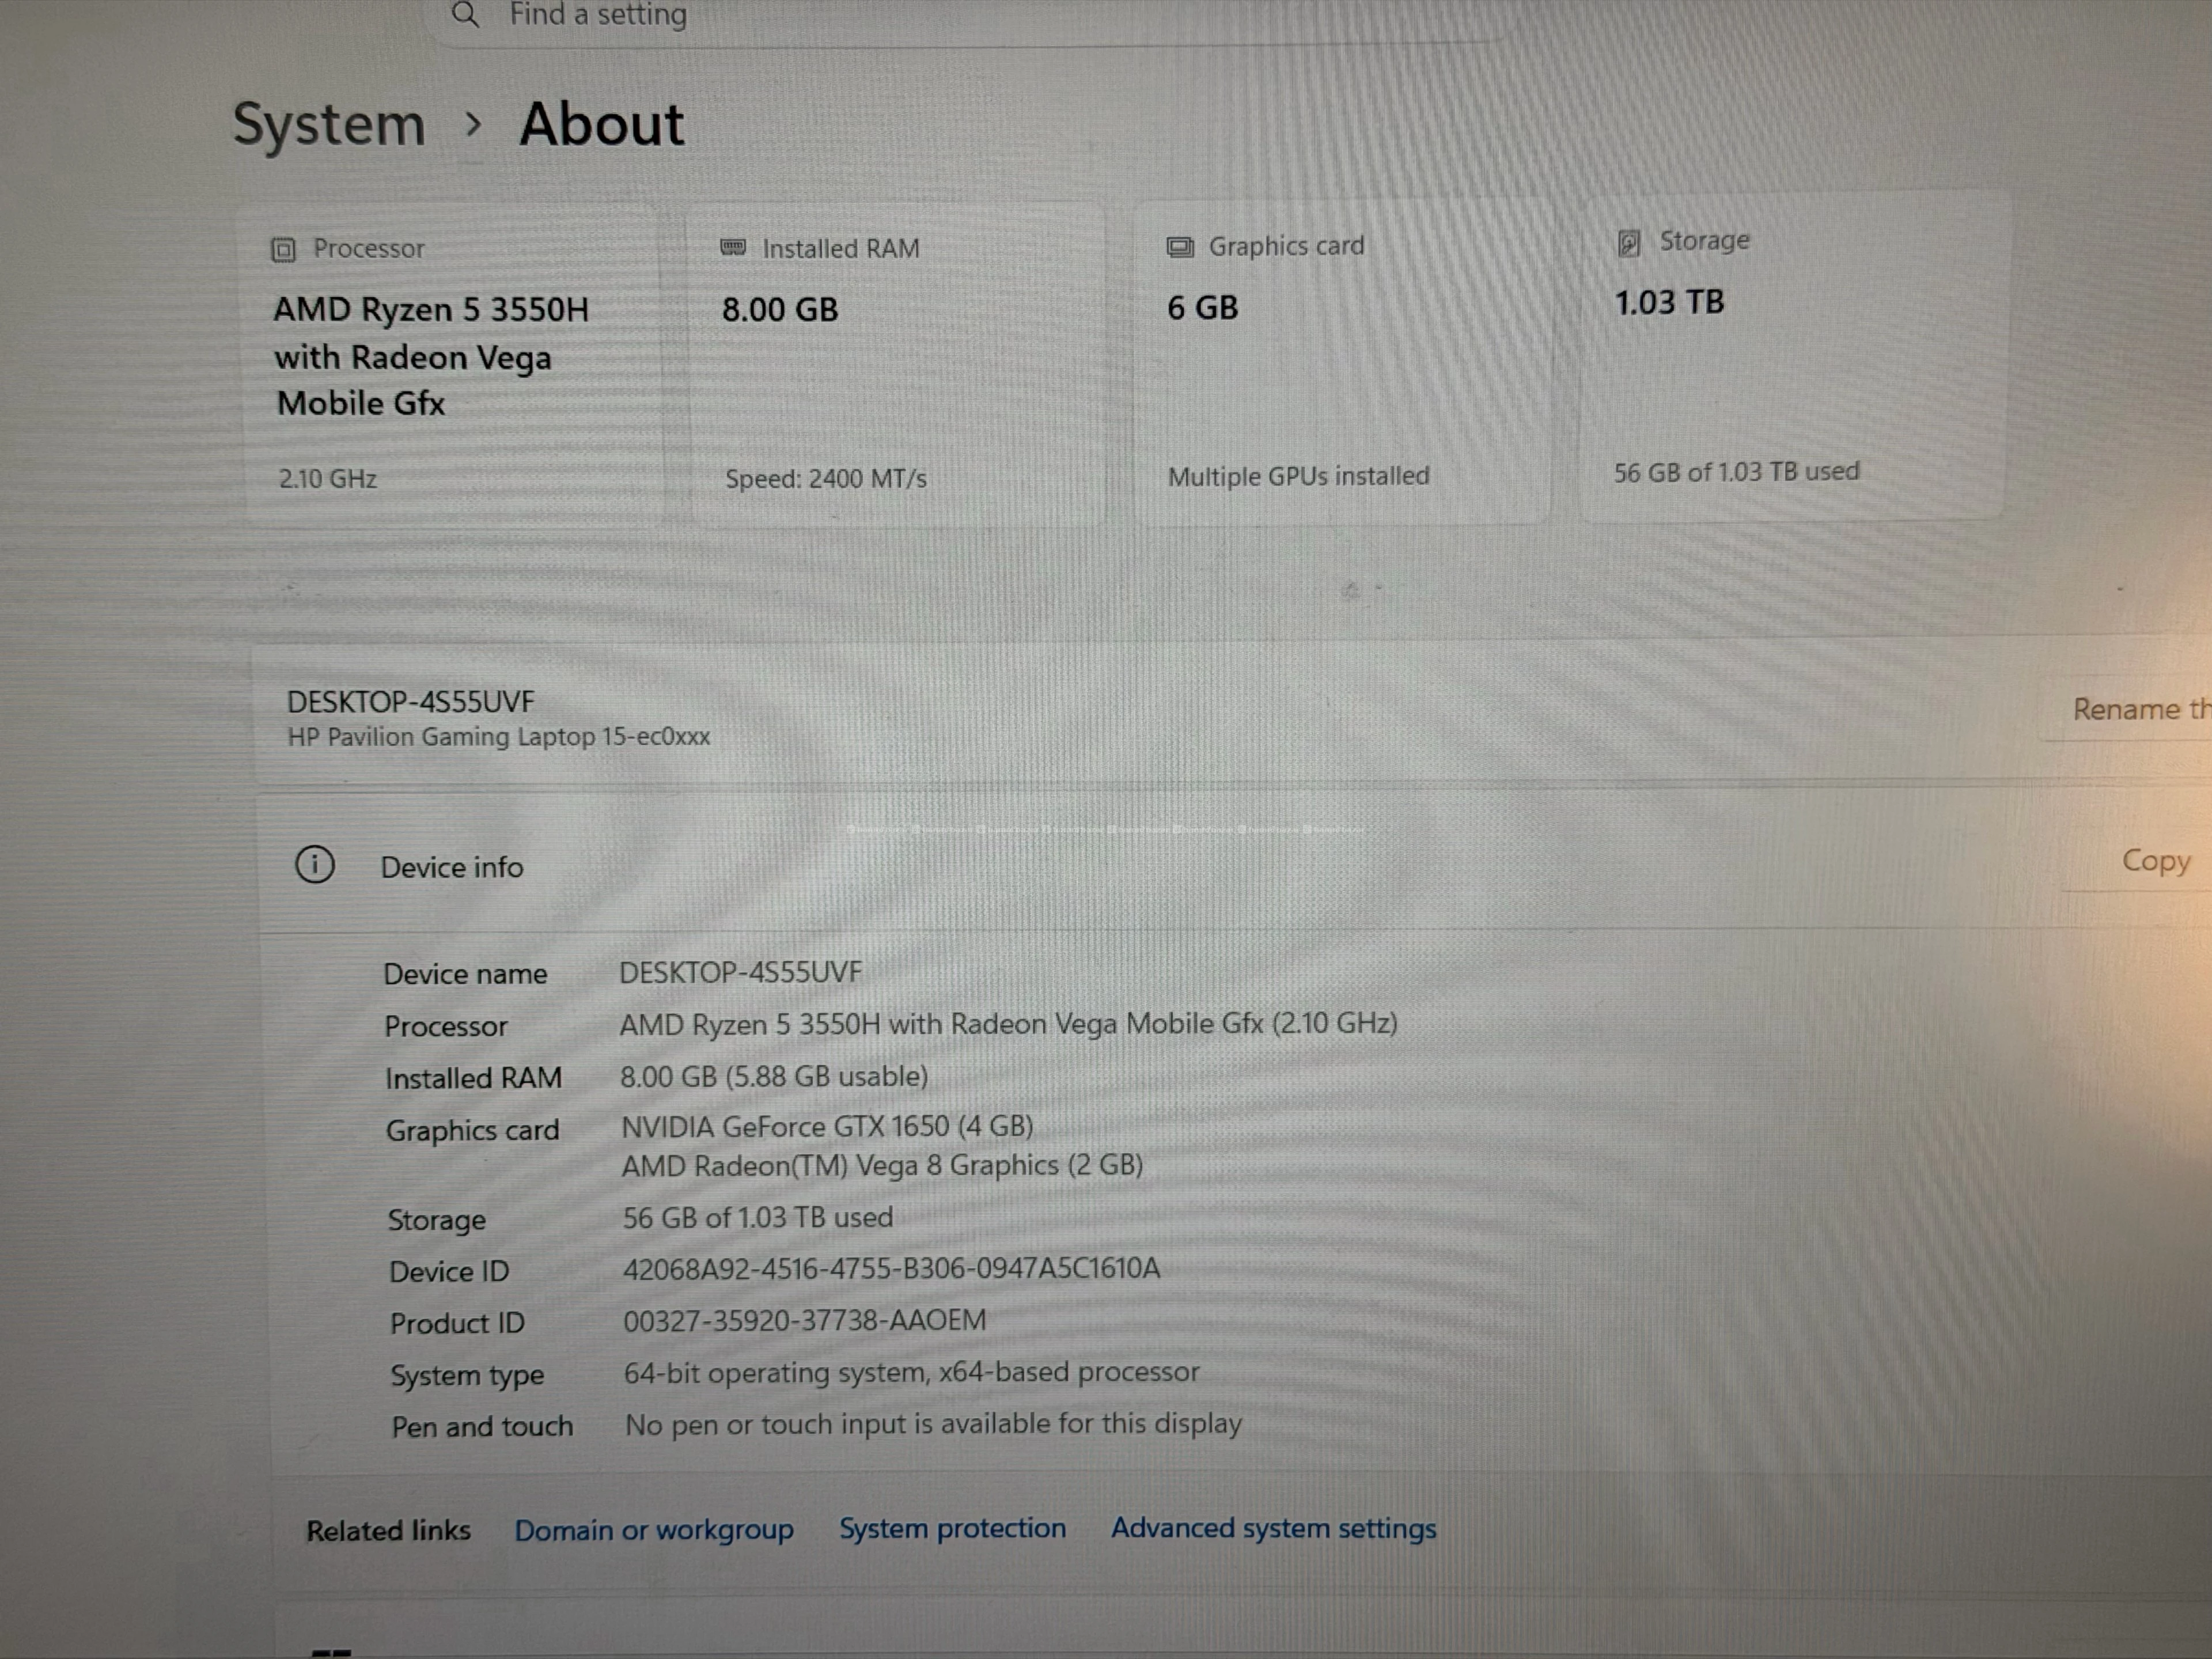Click the 8.00 GB (5.88 GB usable) value

774,1077
